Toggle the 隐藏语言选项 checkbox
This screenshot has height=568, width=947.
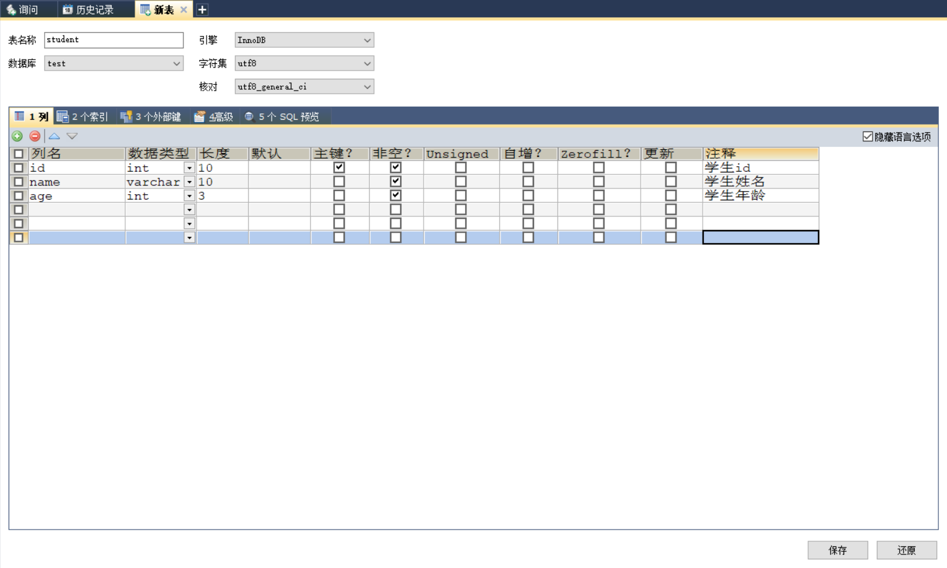868,136
